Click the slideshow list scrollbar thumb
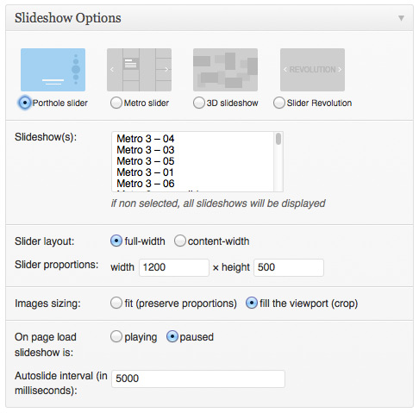This screenshot has height=413, width=419. (x=278, y=139)
